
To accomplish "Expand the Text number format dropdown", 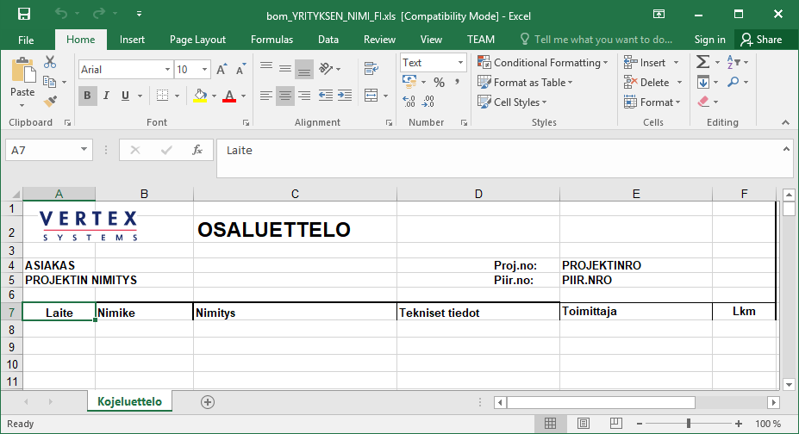I will point(460,63).
